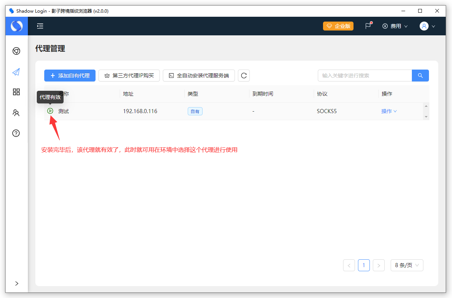Screen dimensions: 452x298
Task: Click the Shadow Login logo icon
Action: [x=16, y=26]
